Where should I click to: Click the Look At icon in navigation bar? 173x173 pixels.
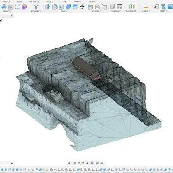click(x=74, y=163)
